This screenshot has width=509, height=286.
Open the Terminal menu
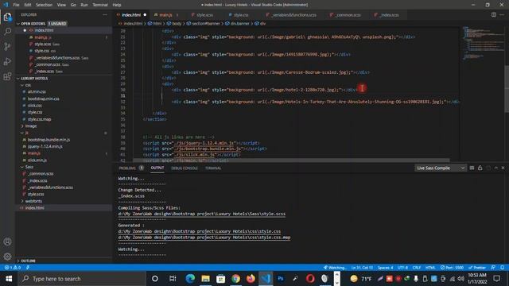(x=100, y=5)
